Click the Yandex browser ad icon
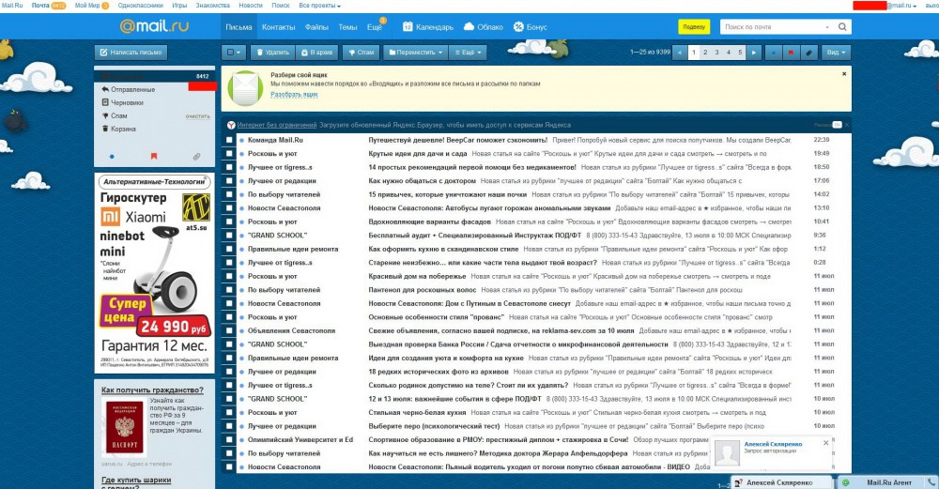 (x=231, y=125)
